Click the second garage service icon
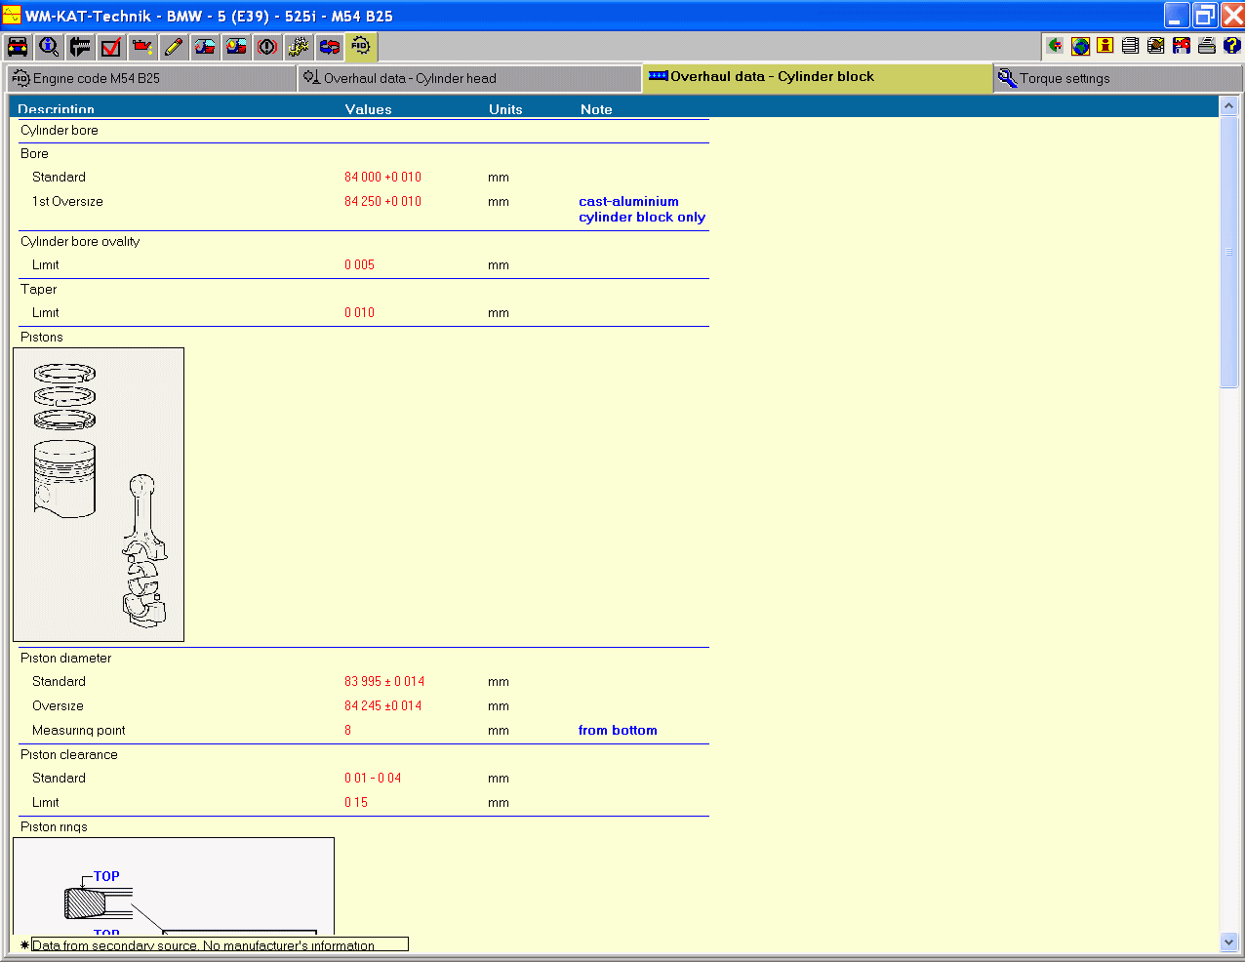The height and width of the screenshot is (962, 1245). point(236,47)
